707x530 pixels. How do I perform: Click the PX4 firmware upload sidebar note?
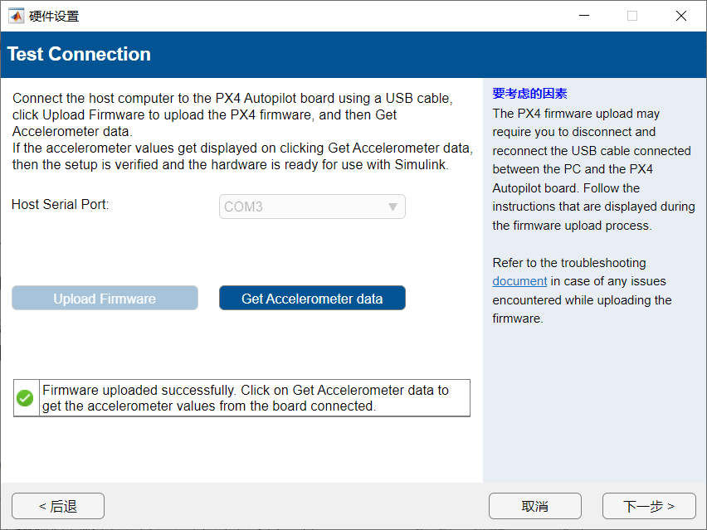(592, 169)
